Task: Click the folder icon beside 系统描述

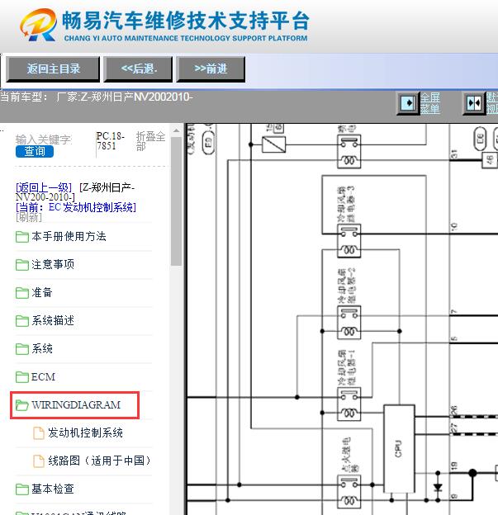Action: click(22, 321)
